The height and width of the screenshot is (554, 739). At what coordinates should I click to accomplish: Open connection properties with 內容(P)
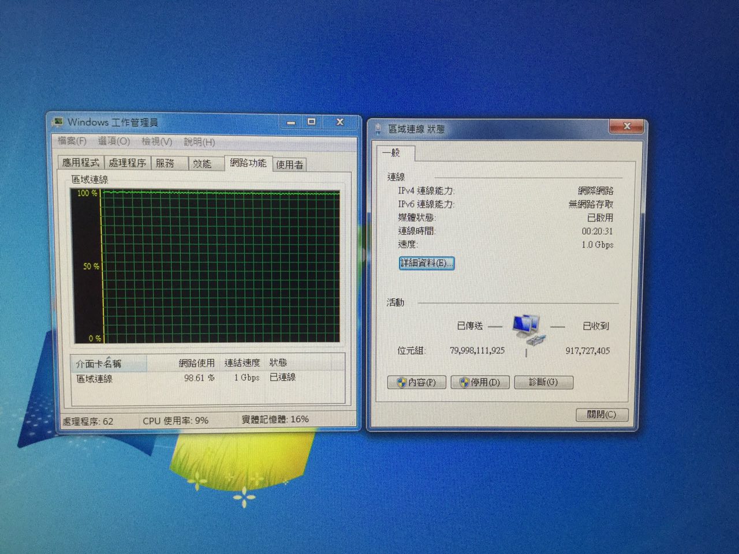click(416, 382)
